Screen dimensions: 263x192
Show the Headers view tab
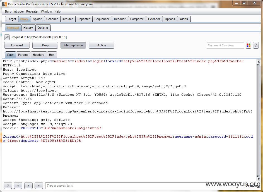coord(38,55)
